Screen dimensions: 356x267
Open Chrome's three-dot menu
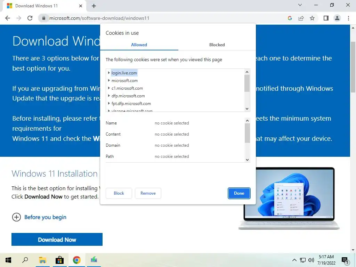[348, 18]
